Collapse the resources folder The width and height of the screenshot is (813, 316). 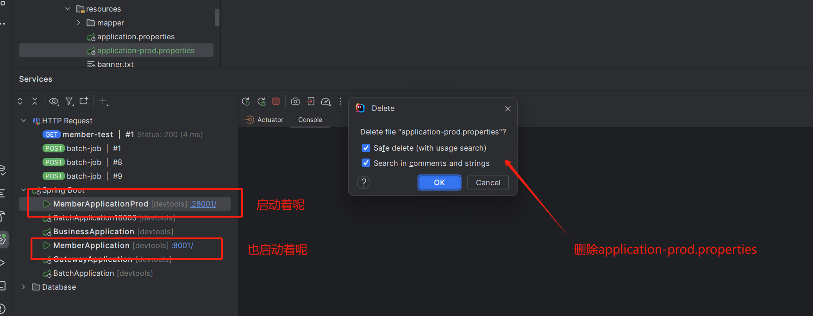click(68, 9)
